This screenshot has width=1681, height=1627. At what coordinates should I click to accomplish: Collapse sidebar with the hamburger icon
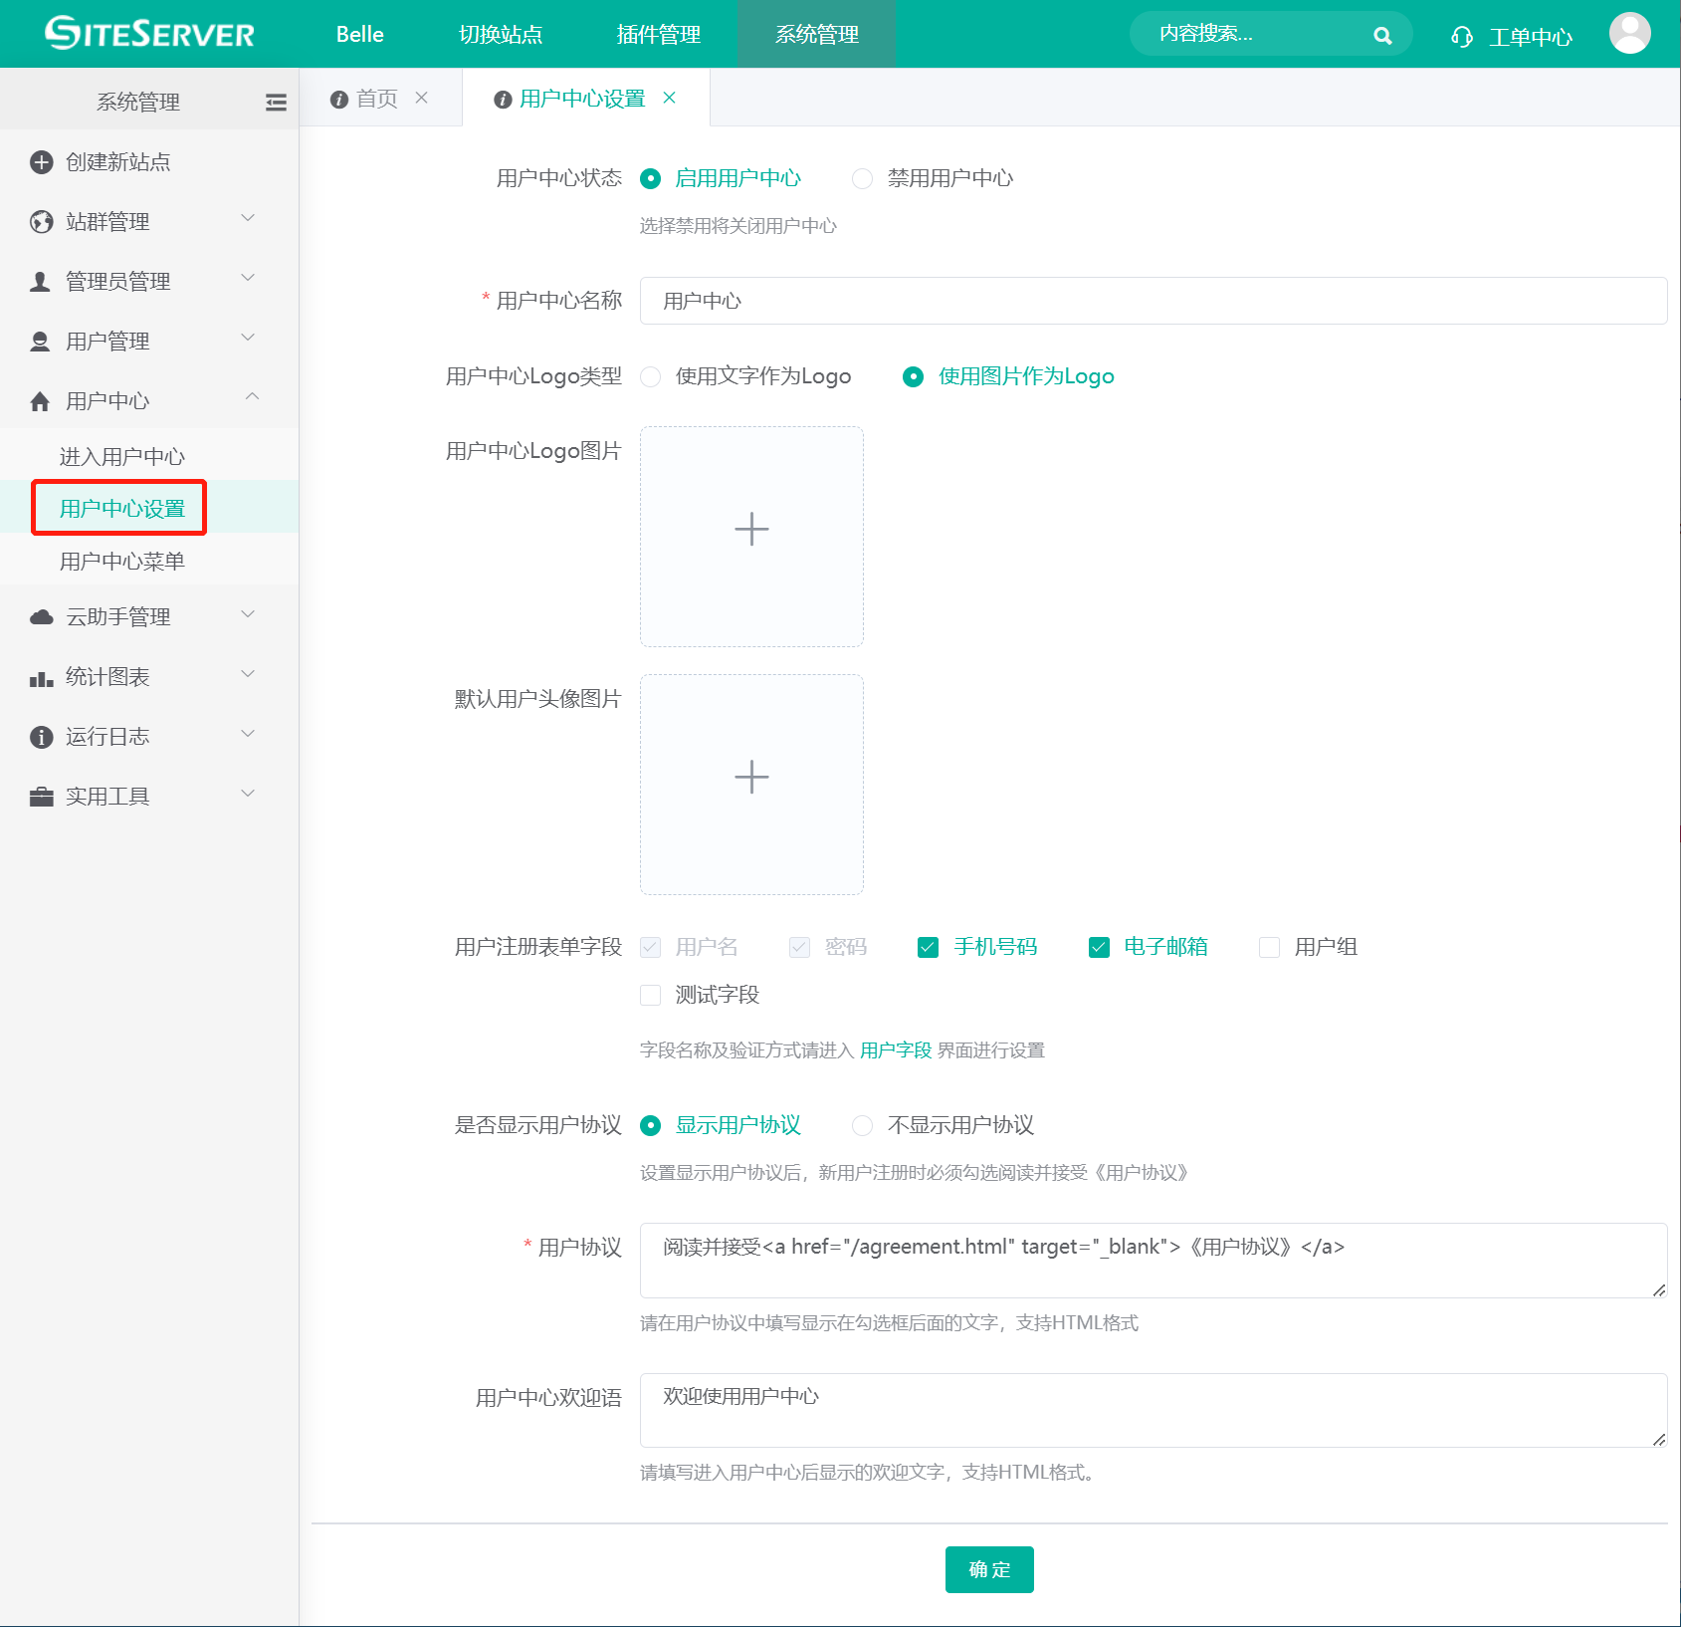tap(276, 102)
